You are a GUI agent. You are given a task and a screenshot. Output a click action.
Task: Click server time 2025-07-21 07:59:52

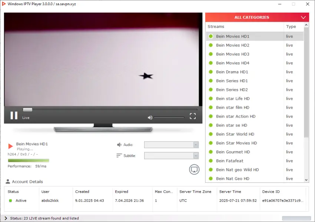(x=238, y=201)
